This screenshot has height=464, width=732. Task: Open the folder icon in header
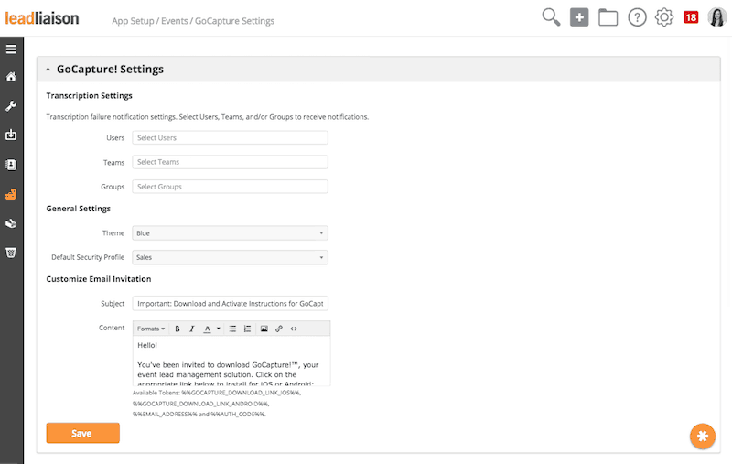[608, 17]
